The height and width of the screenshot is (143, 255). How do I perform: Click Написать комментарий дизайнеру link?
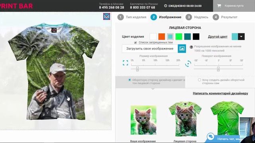click(220, 93)
